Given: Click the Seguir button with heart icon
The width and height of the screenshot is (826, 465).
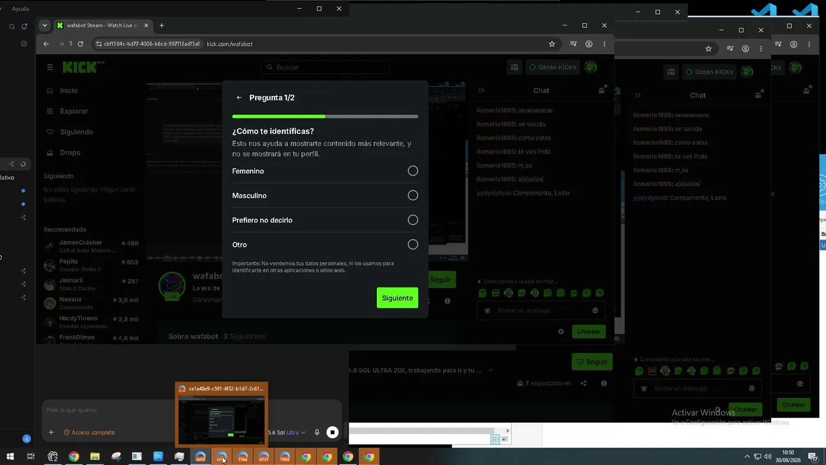Looking at the screenshot, I should (x=592, y=362).
